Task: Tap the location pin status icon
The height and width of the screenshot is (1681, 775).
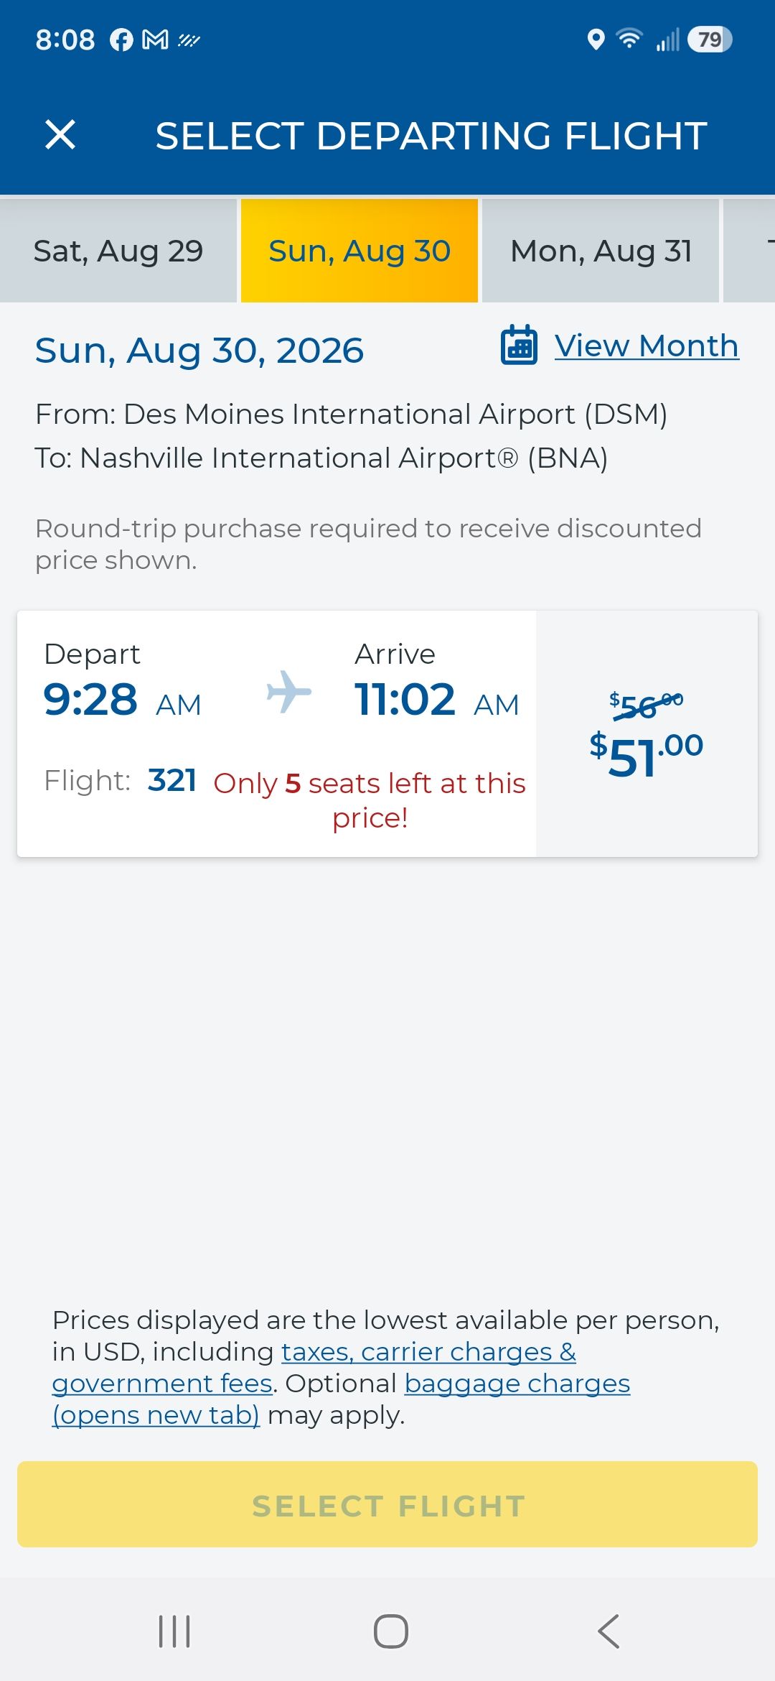Action: [x=596, y=40]
